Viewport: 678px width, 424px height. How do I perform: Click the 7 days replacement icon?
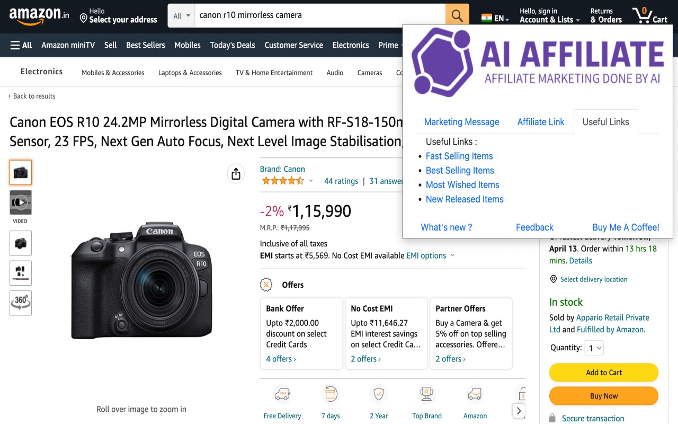pos(330,394)
